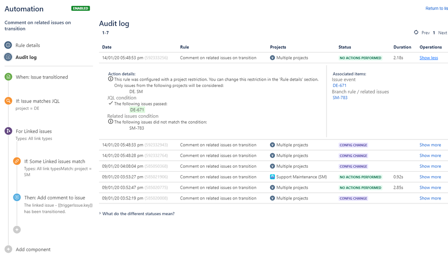The width and height of the screenshot is (448, 264).
Task: Go to the Next audit log page
Action: click(442, 33)
